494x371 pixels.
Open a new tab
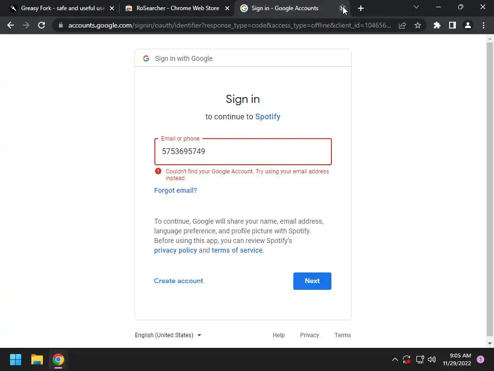coord(361,9)
